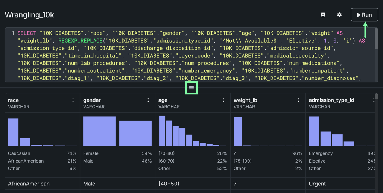Open the race column options menu
The height and width of the screenshot is (193, 383).
pyautogui.click(x=73, y=100)
